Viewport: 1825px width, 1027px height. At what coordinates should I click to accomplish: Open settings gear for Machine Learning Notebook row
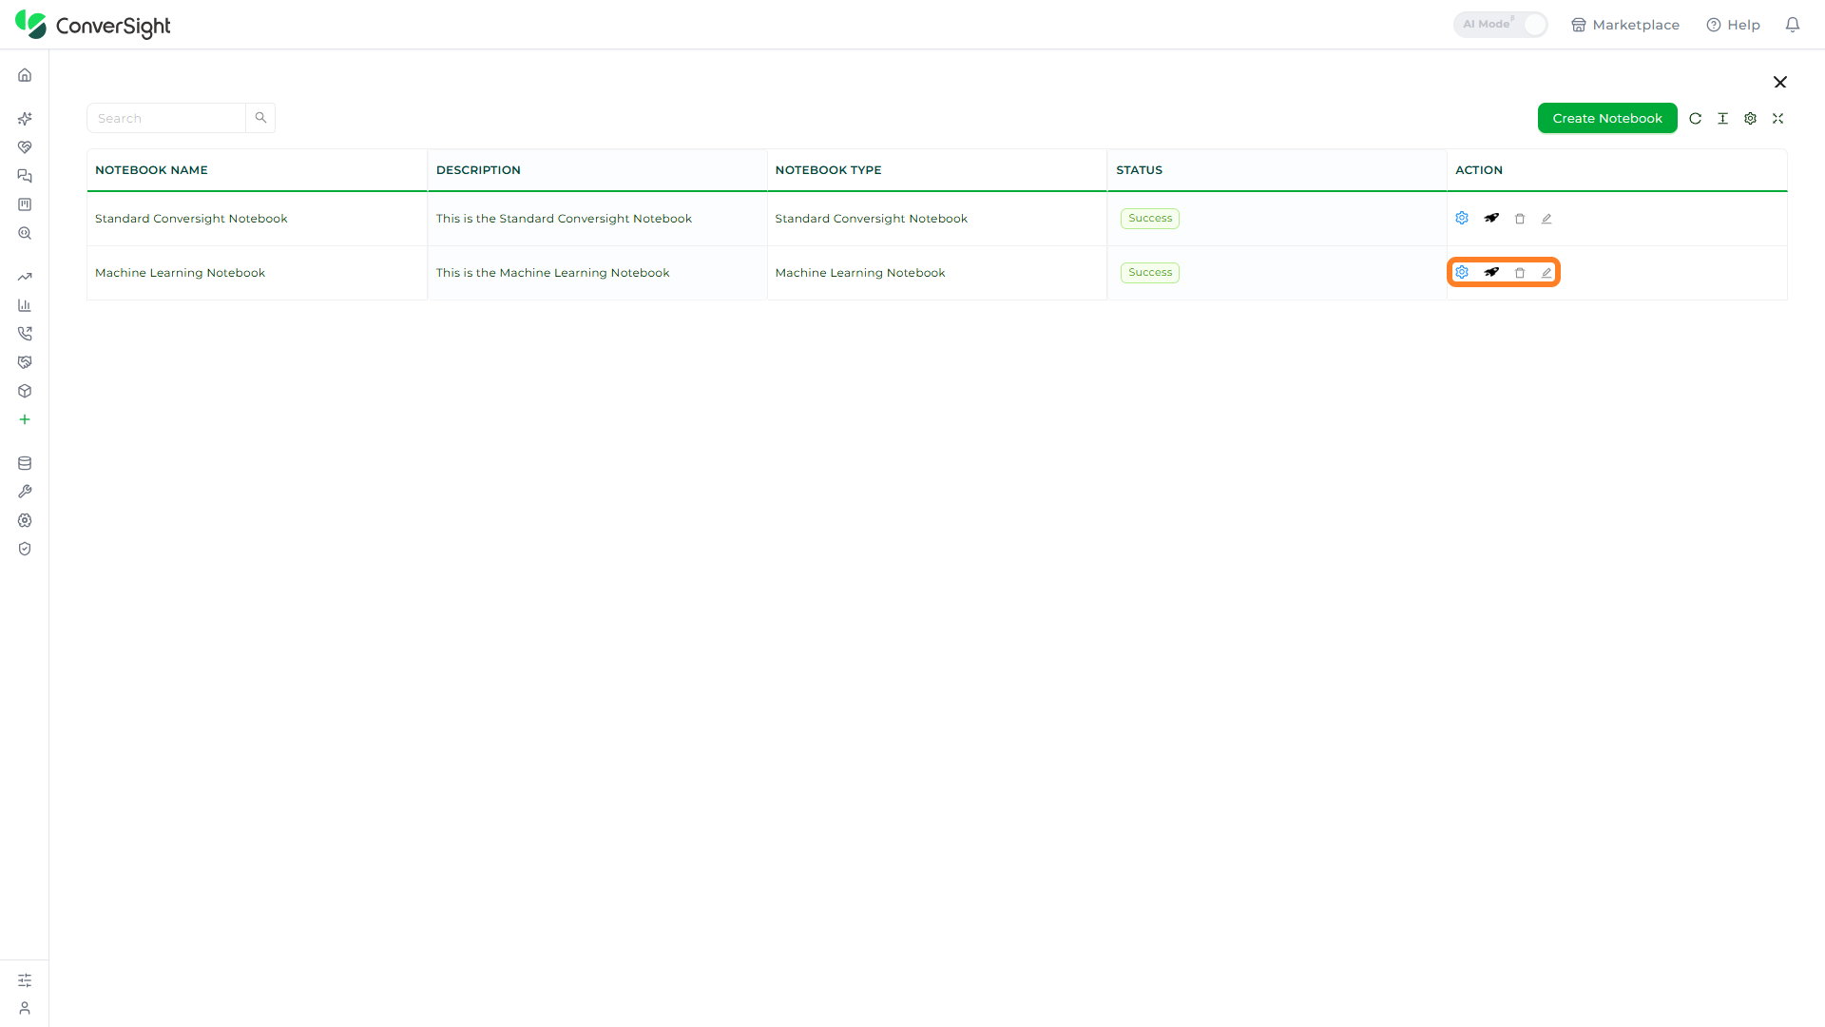pyautogui.click(x=1462, y=273)
